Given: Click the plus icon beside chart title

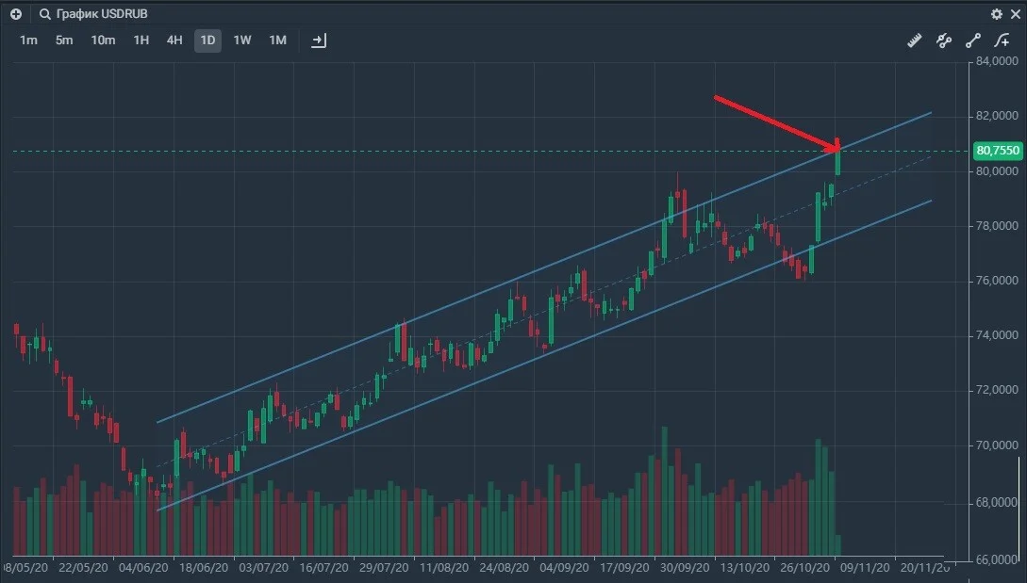Looking at the screenshot, I should [16, 14].
